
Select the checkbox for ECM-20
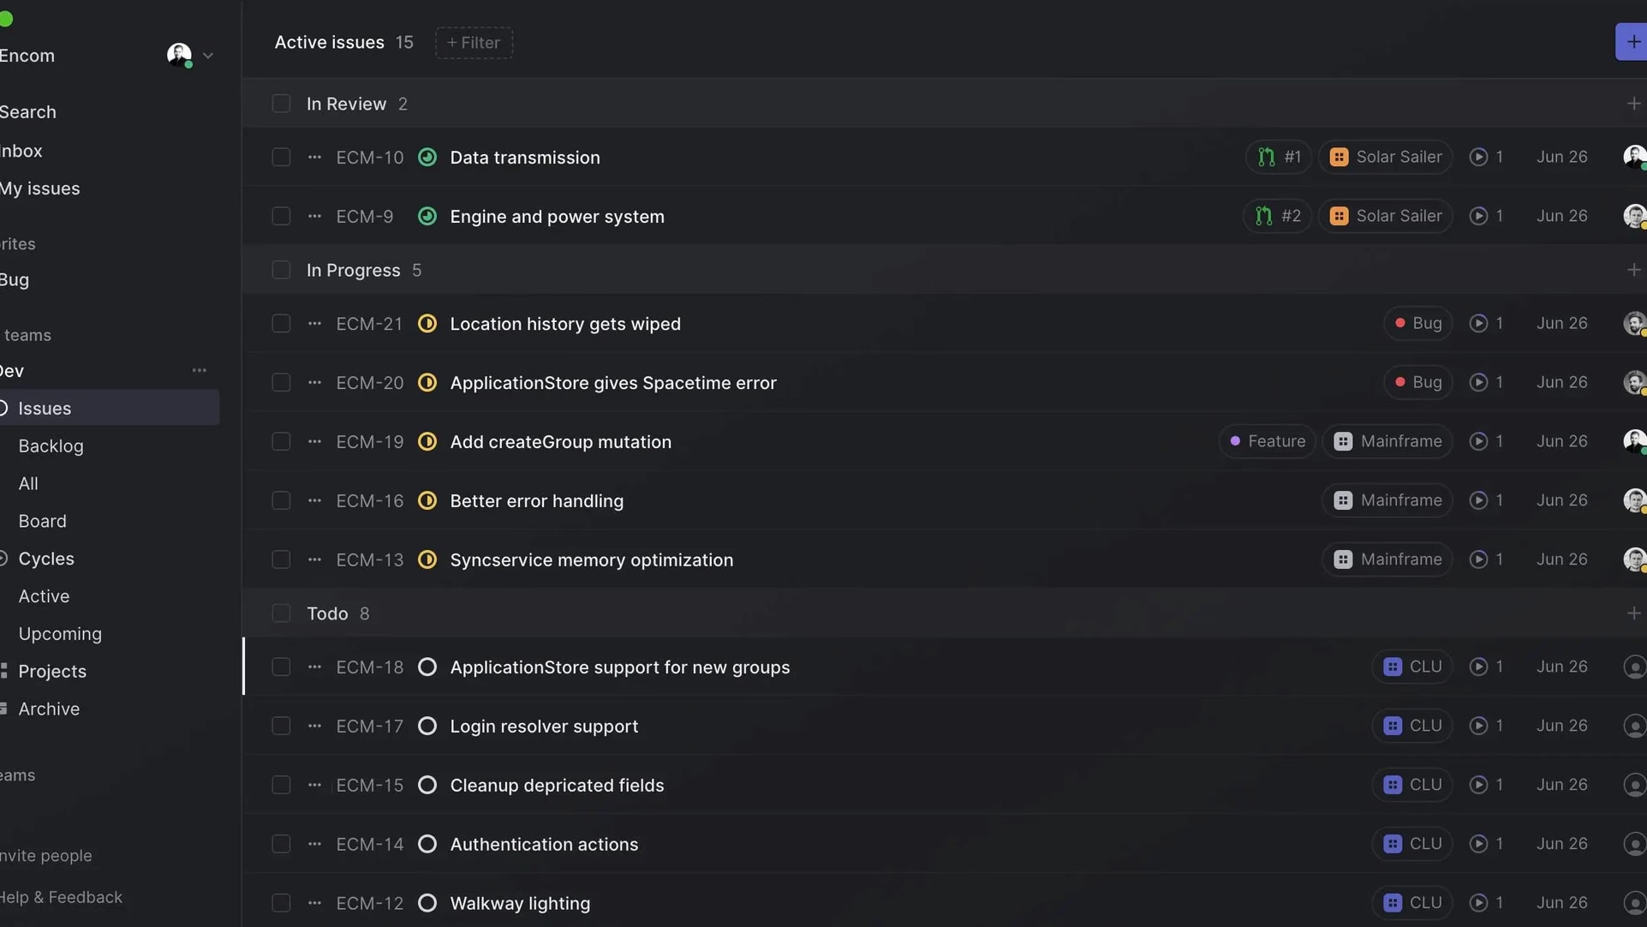click(281, 382)
